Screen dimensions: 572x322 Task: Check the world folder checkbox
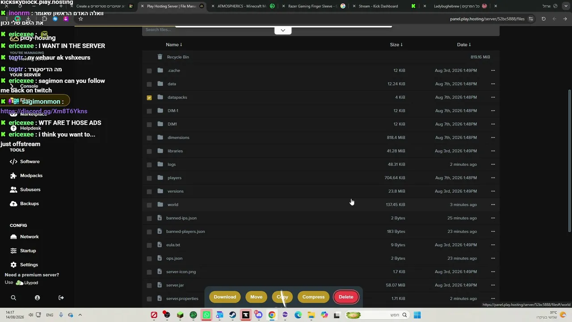[149, 205]
